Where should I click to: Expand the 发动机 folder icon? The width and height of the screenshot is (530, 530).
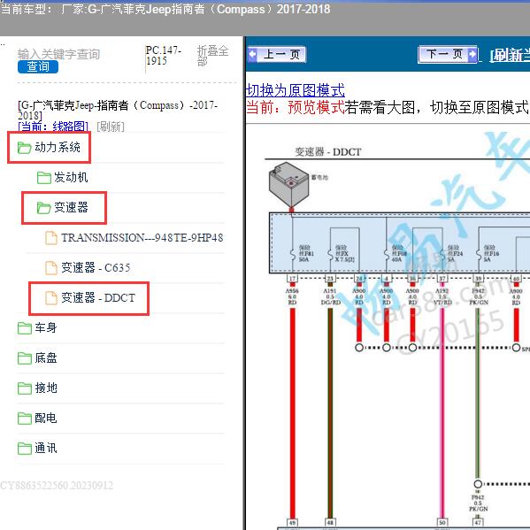[x=44, y=178]
